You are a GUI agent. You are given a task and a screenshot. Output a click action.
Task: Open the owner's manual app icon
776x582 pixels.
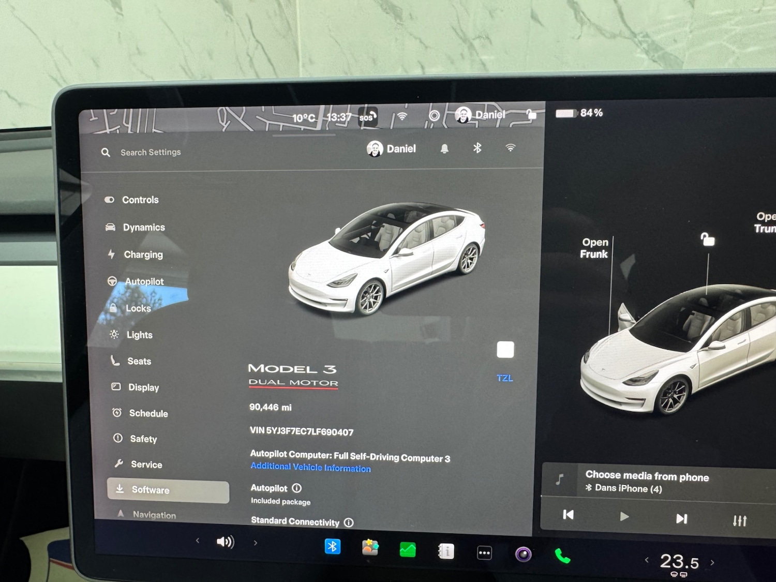tap(446, 551)
